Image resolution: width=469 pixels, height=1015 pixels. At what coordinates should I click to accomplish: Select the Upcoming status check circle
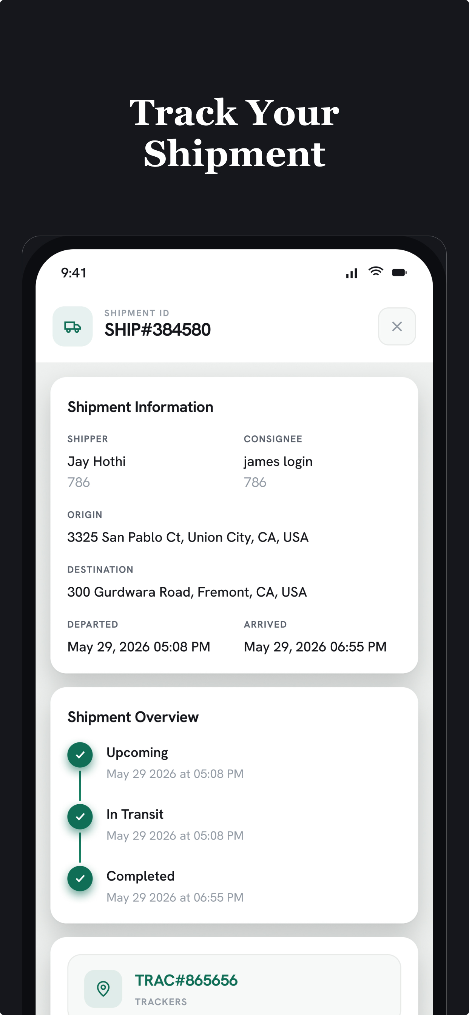point(80,754)
